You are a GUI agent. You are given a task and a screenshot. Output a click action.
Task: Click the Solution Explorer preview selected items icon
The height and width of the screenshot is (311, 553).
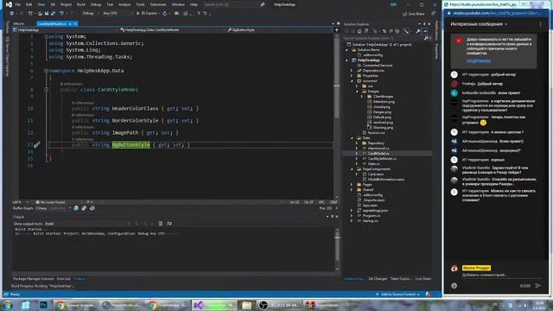click(424, 31)
